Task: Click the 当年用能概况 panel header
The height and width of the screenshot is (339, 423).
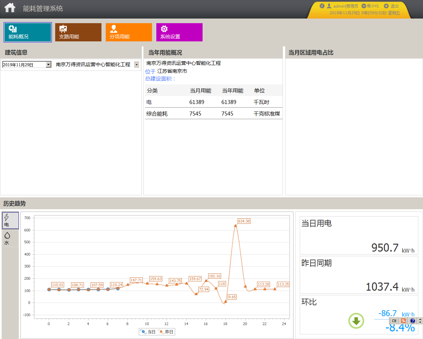Action: click(165, 53)
